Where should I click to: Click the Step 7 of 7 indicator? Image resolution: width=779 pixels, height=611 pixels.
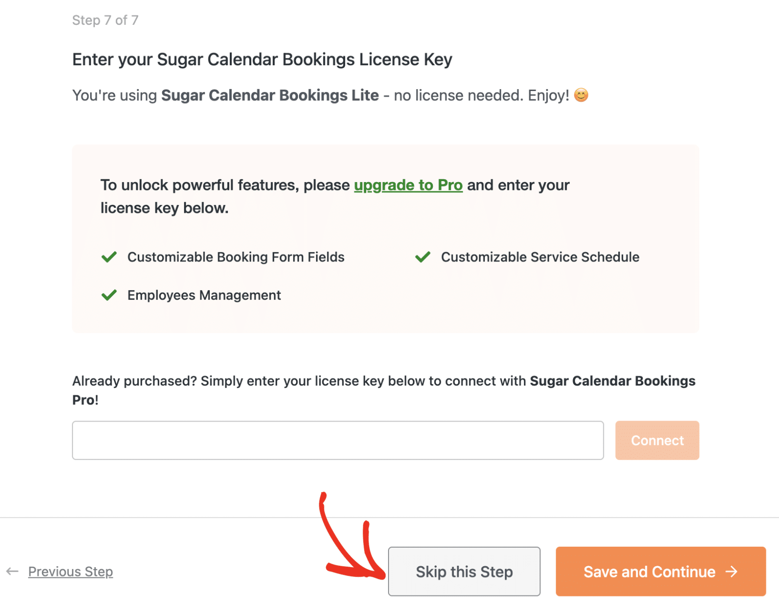(105, 20)
